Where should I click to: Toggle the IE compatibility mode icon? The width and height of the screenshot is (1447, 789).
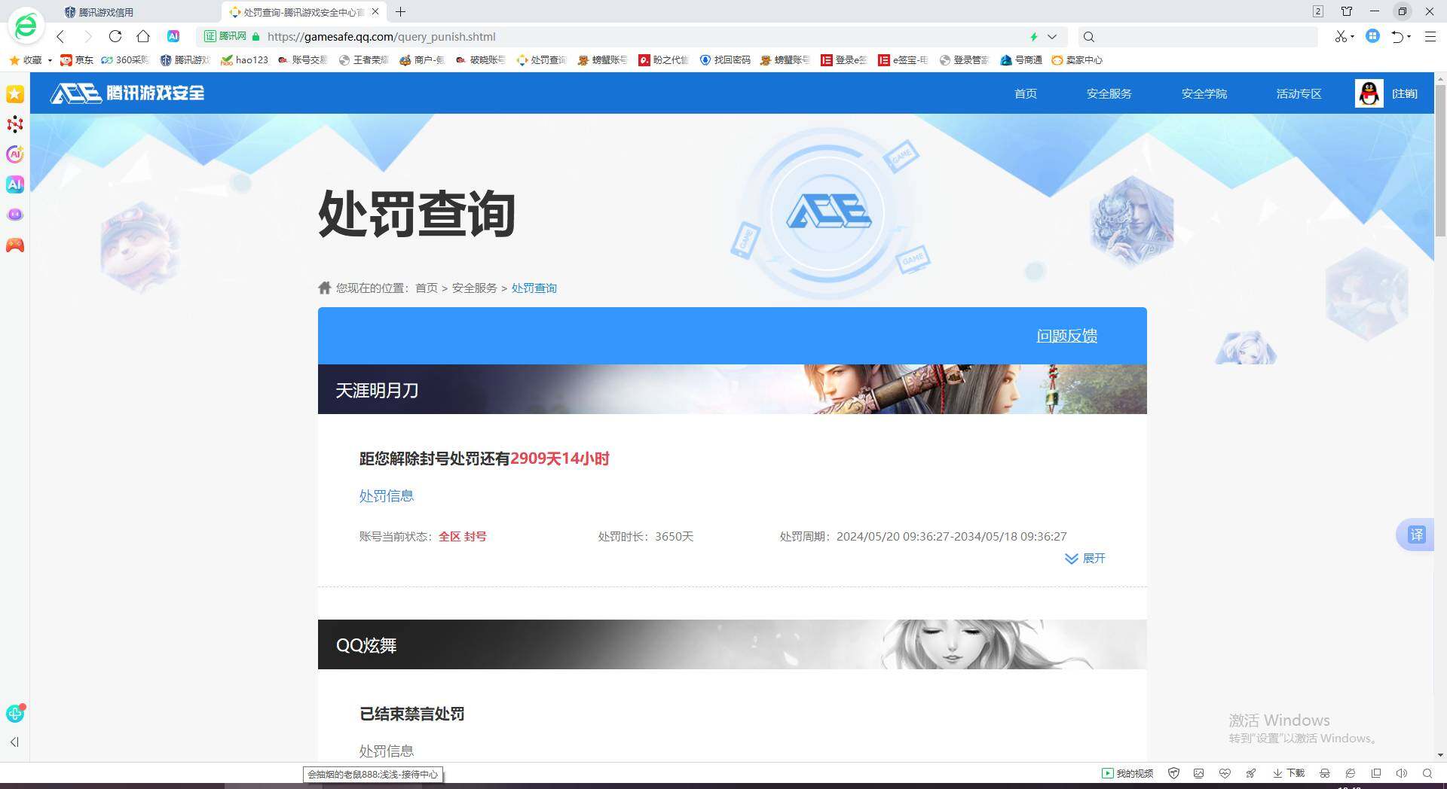1351,773
